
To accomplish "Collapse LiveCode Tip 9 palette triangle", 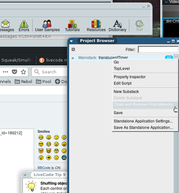I will pos(25,175).
